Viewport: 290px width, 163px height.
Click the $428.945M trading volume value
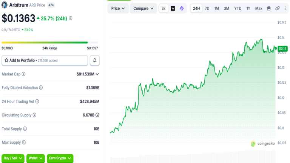[x=89, y=101]
